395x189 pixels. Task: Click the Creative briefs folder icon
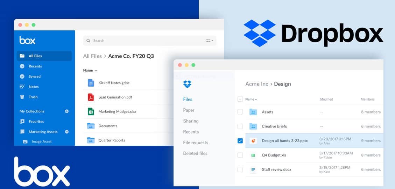click(x=253, y=126)
